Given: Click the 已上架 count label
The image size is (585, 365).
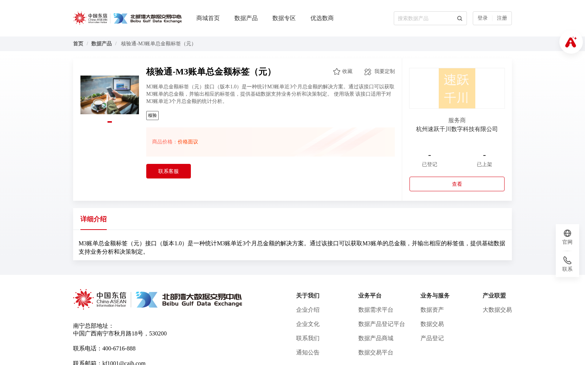Looking at the screenshot, I should [484, 165].
